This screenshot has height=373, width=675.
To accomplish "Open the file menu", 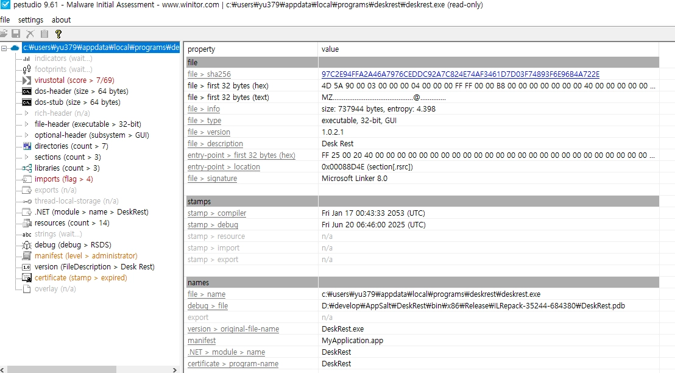I will point(5,20).
